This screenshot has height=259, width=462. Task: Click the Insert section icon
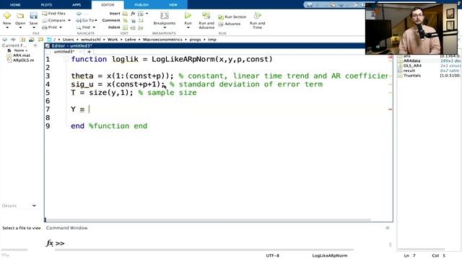(125, 14)
